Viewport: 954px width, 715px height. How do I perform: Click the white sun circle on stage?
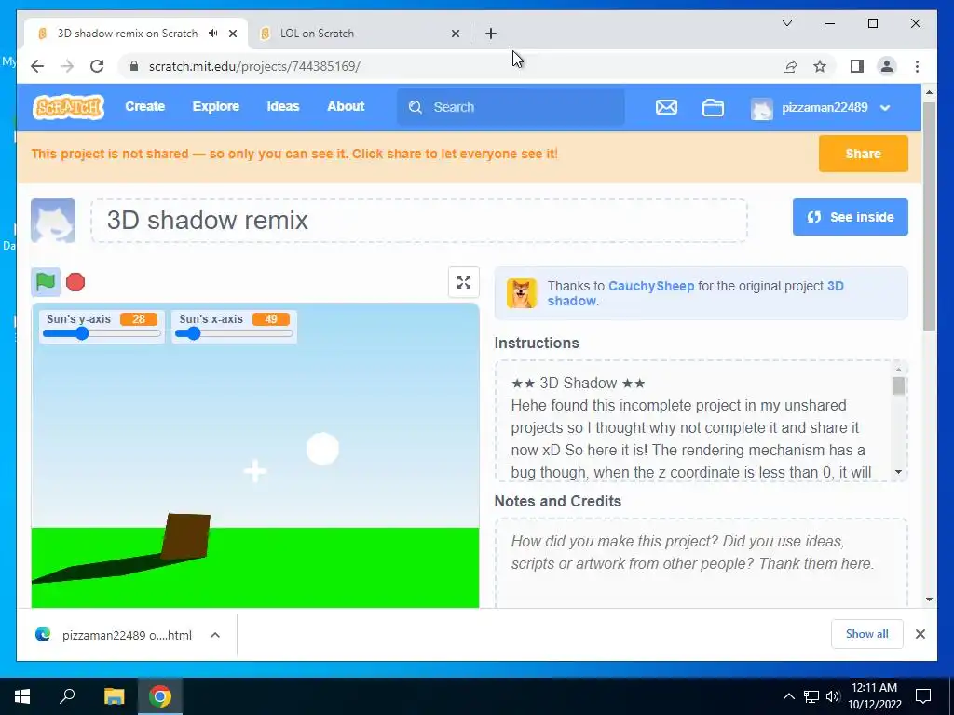(x=322, y=449)
